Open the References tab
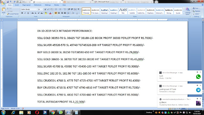The width and height of the screenshot is (204, 115). pos(38,5)
